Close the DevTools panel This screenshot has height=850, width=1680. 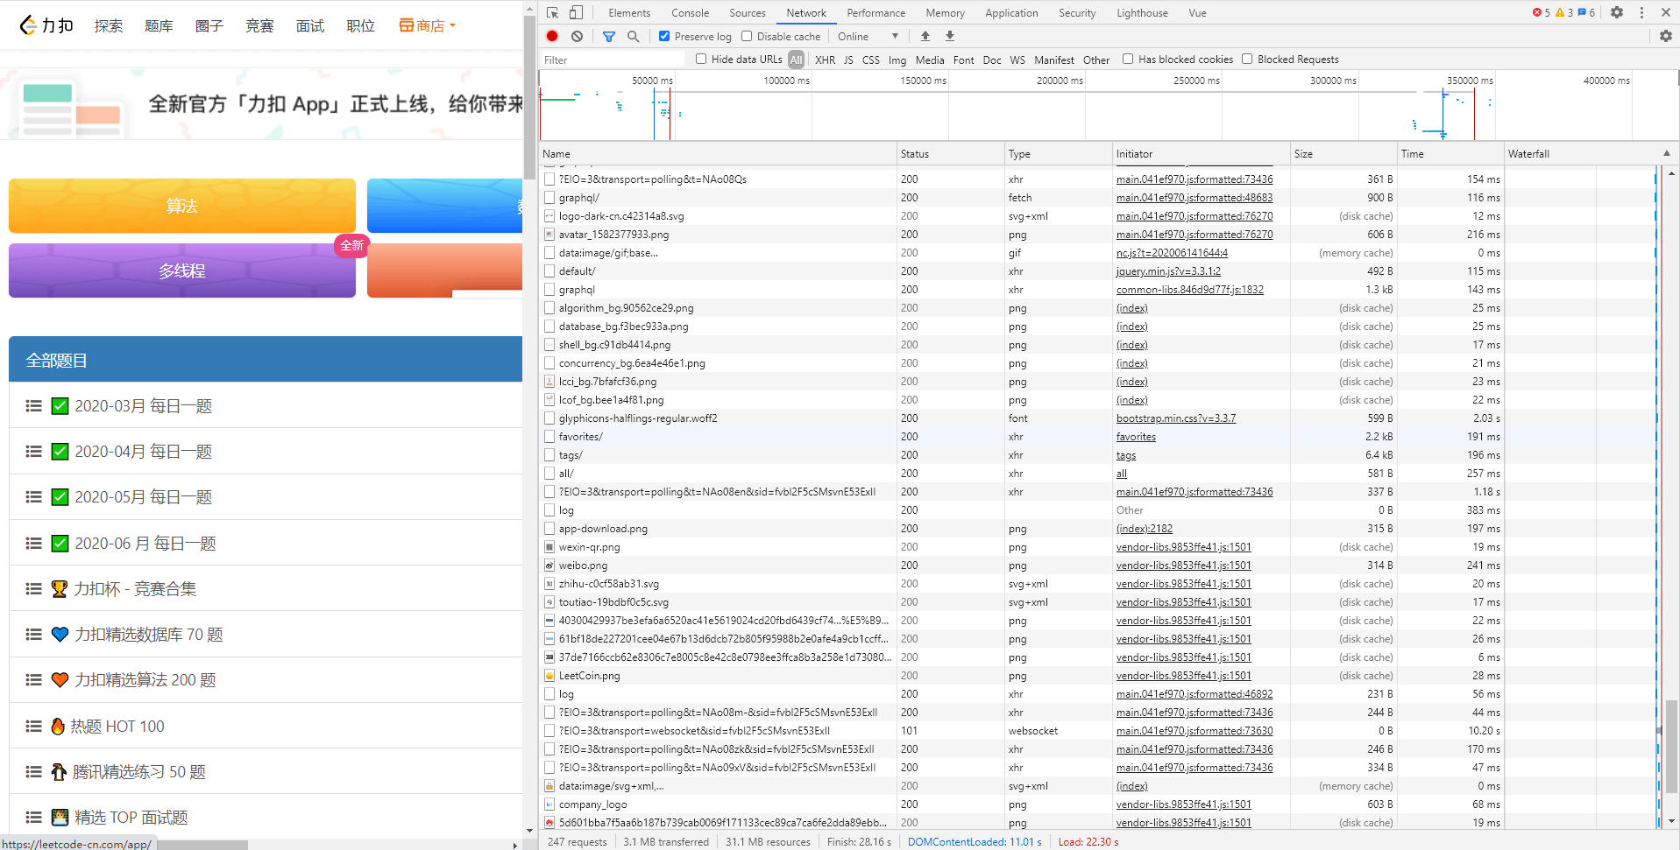click(x=1666, y=12)
